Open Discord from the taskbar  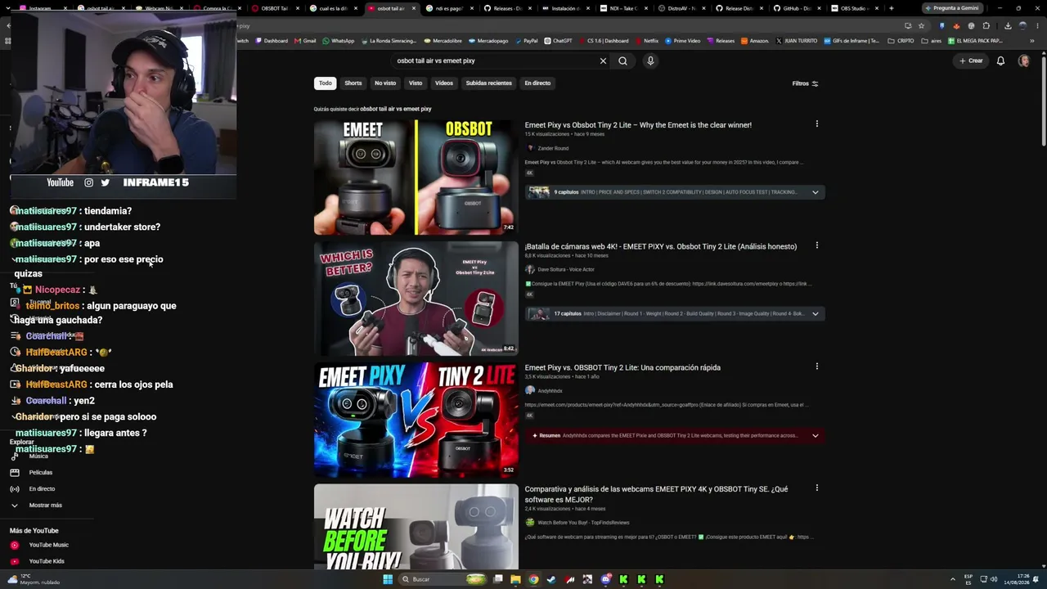[605, 579]
